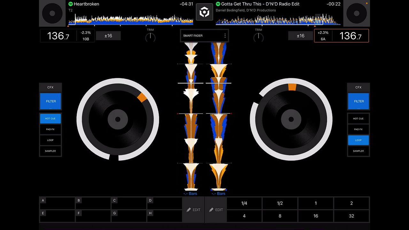Select HOT CUE mode on right deck
Image resolution: width=409 pixels, height=230 pixels.
click(x=359, y=119)
